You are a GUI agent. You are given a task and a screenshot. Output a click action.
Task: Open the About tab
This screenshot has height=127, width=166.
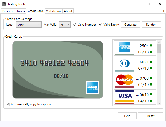68,11
